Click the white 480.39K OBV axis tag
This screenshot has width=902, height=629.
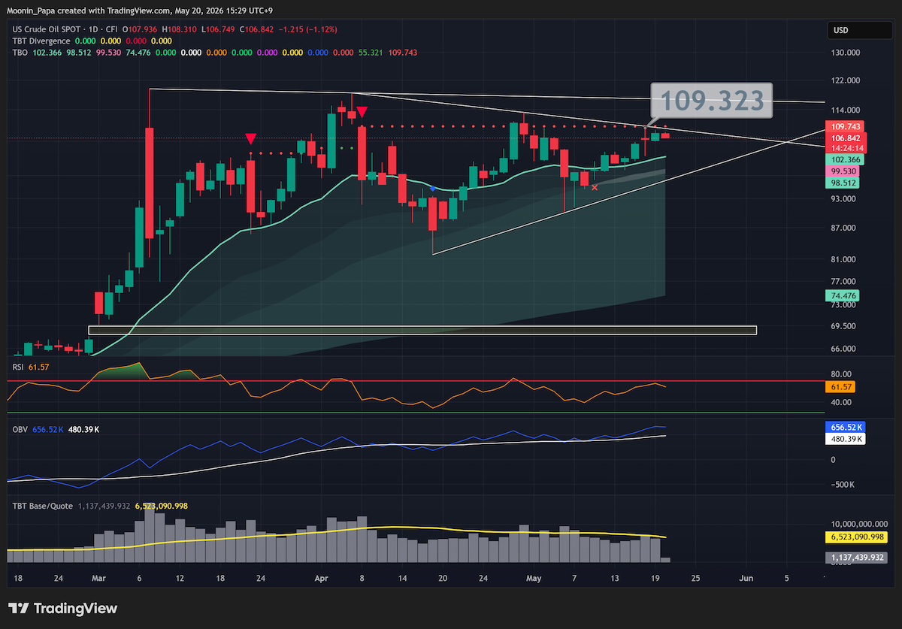pos(846,438)
